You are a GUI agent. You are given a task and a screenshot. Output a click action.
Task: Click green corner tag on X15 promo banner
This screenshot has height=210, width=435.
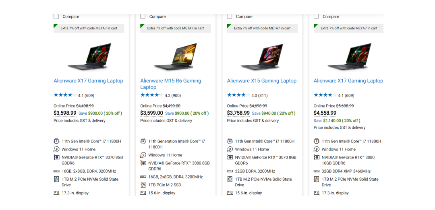point(229,26)
